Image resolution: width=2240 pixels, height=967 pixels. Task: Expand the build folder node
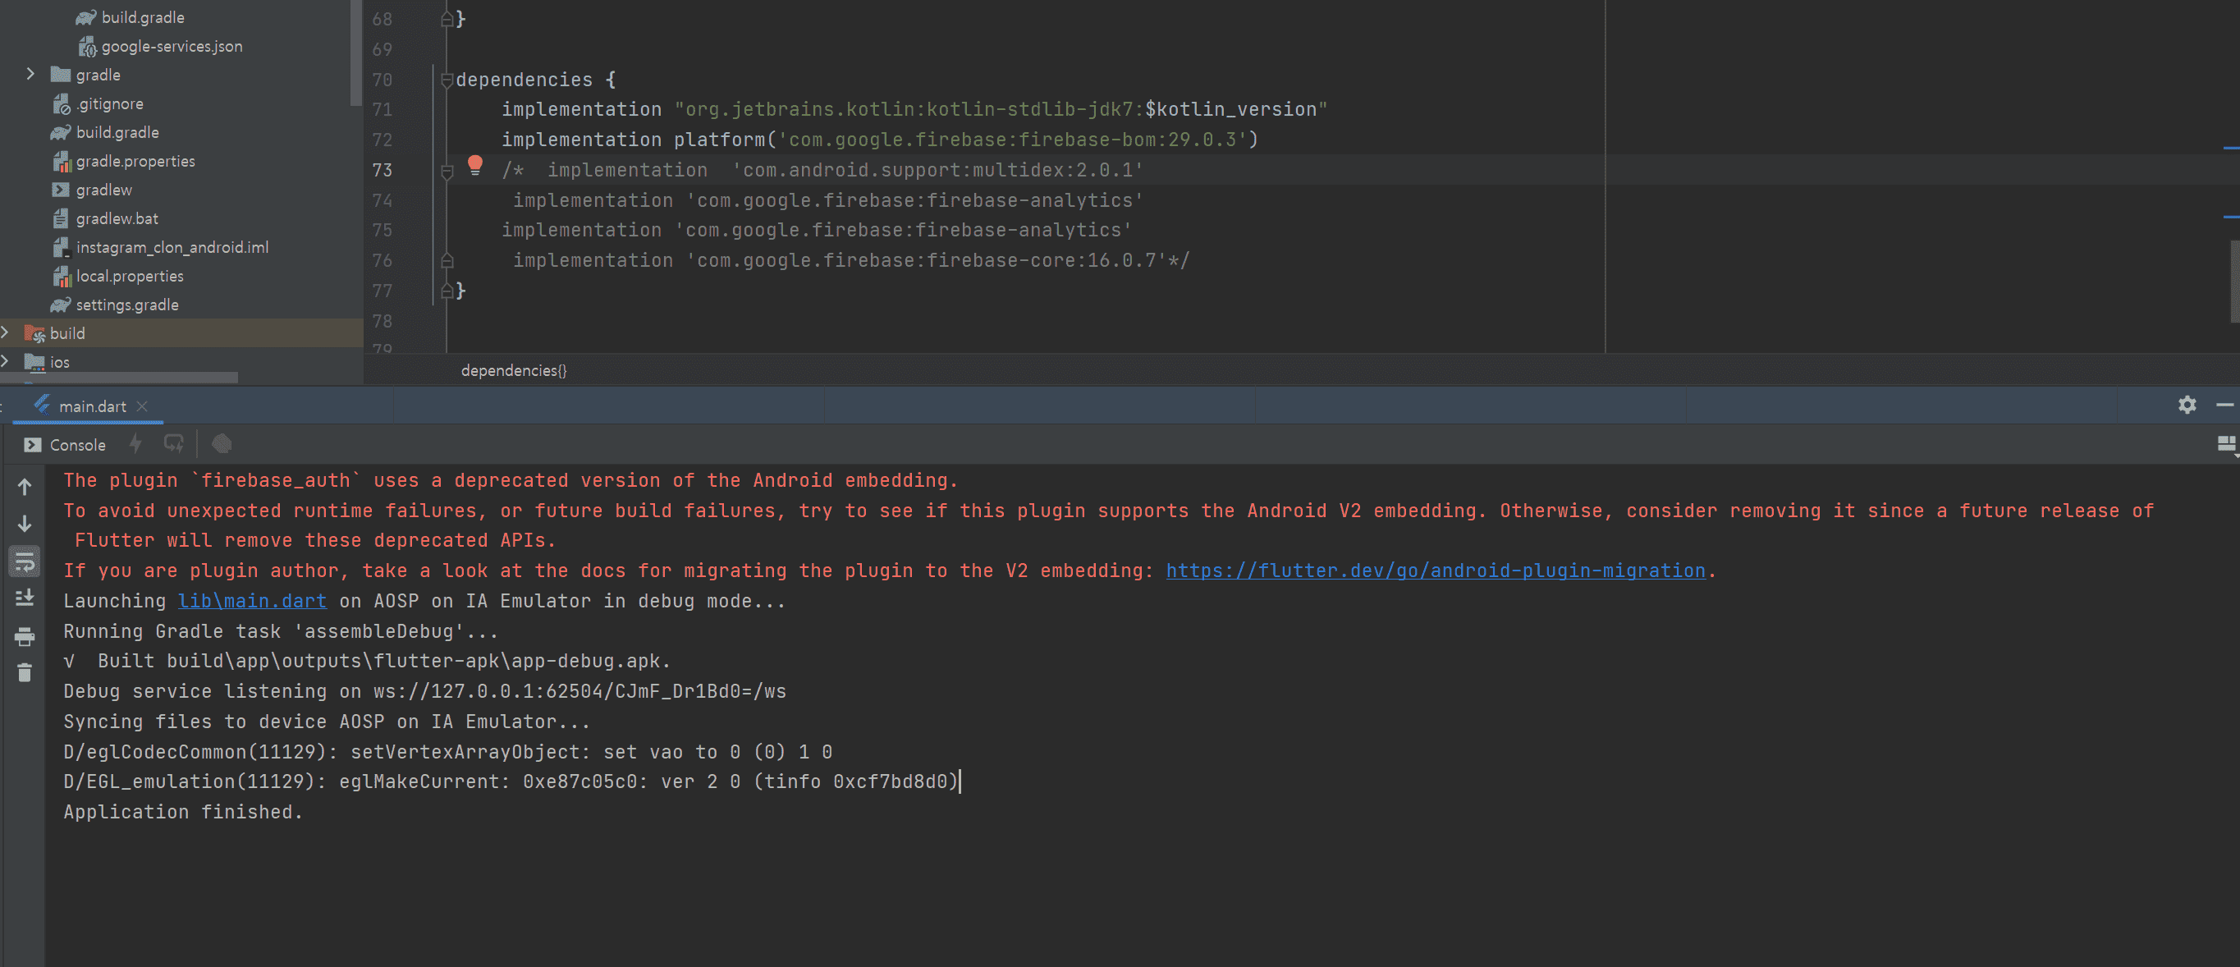pos(6,333)
